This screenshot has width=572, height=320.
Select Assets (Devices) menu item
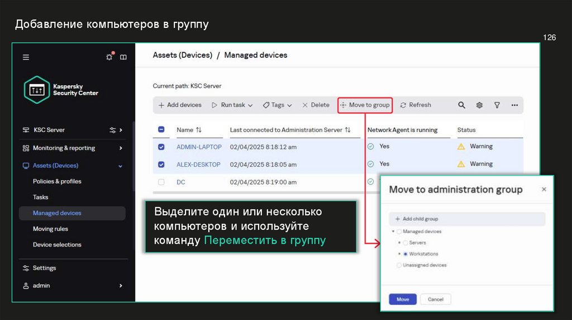coord(55,166)
